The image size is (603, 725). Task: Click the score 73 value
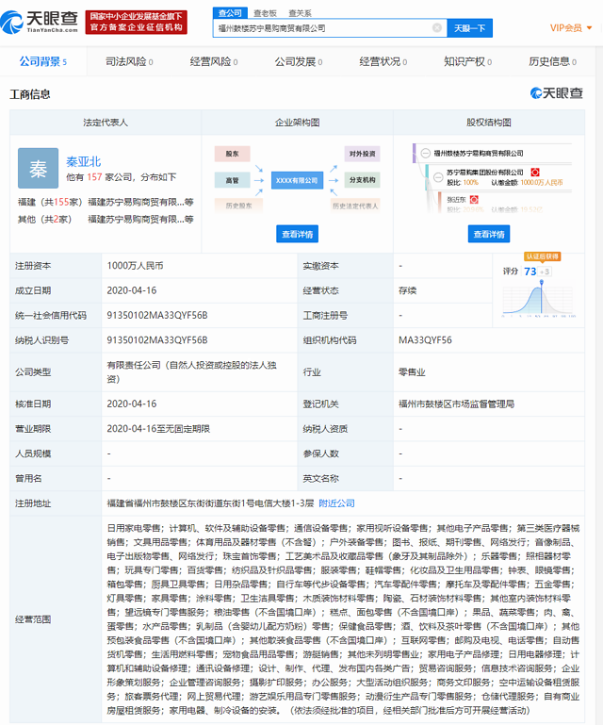pyautogui.click(x=530, y=272)
